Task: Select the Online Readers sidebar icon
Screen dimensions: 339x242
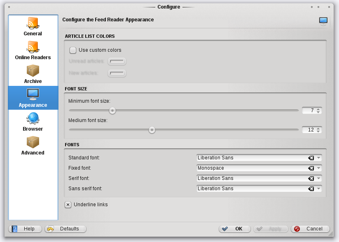Action: [x=33, y=47]
